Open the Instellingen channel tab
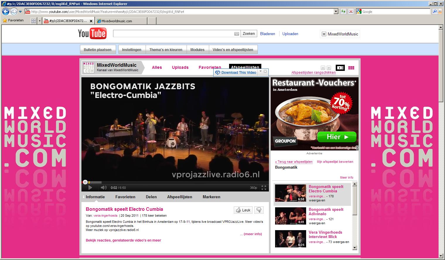The image size is (445, 260). pyautogui.click(x=132, y=49)
